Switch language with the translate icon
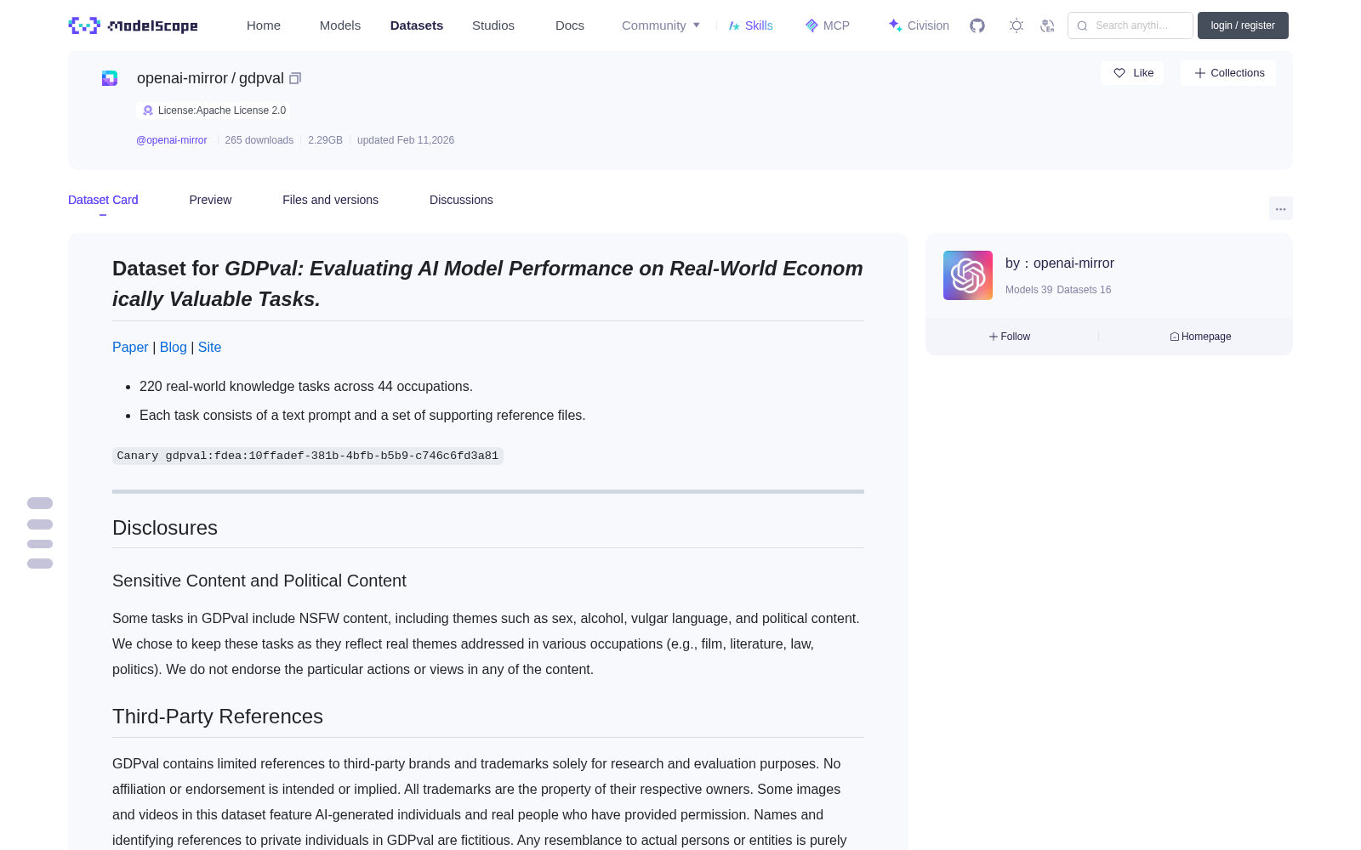Image resolution: width=1361 pixels, height=850 pixels. 1048,25
